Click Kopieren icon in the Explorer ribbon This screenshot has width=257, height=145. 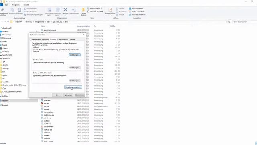[x=12, y=10]
